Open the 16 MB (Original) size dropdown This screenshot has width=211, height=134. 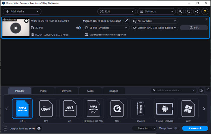[x=106, y=28]
